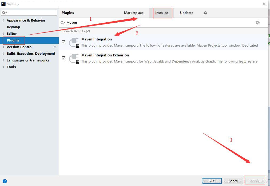
Task: Select Version Control tree item
Action: pyautogui.click(x=19, y=47)
